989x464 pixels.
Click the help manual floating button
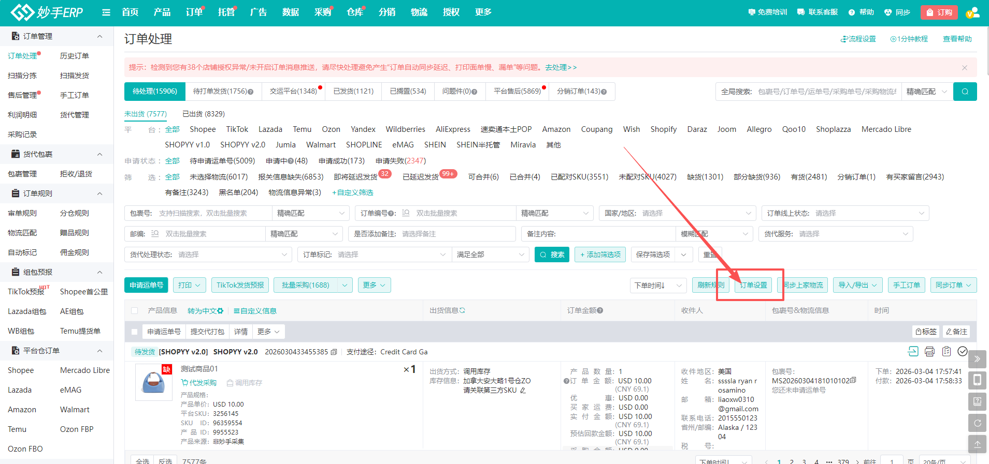[x=977, y=401]
